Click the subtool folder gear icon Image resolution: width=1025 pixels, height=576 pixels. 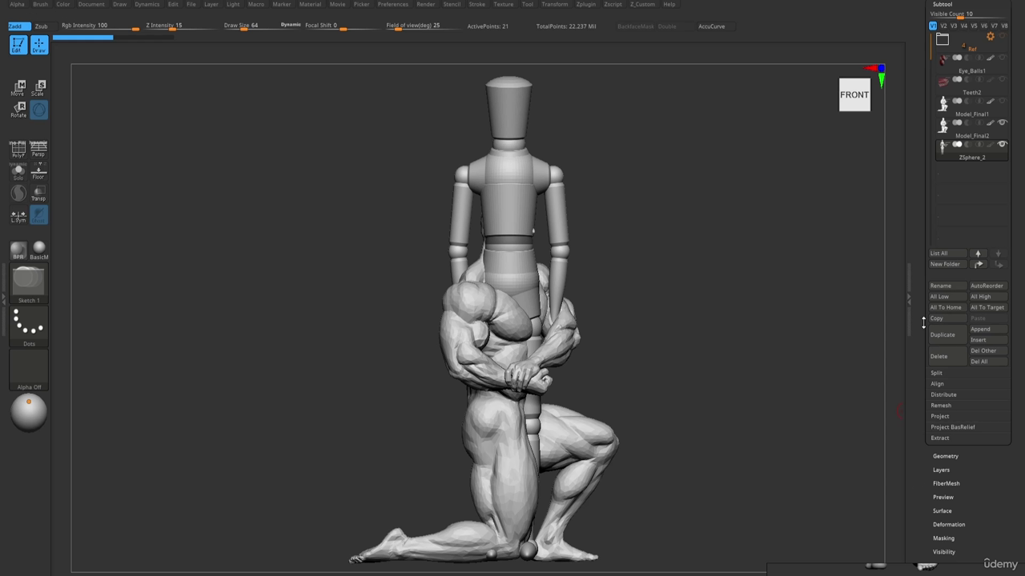tap(991, 37)
